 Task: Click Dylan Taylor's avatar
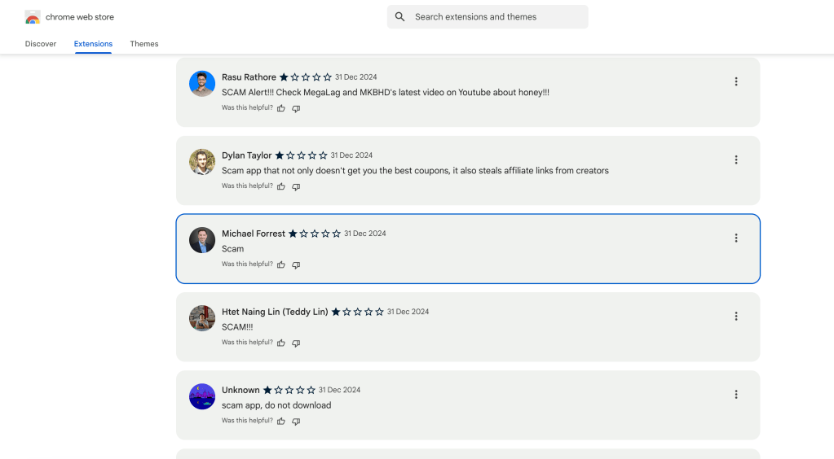pyautogui.click(x=202, y=161)
